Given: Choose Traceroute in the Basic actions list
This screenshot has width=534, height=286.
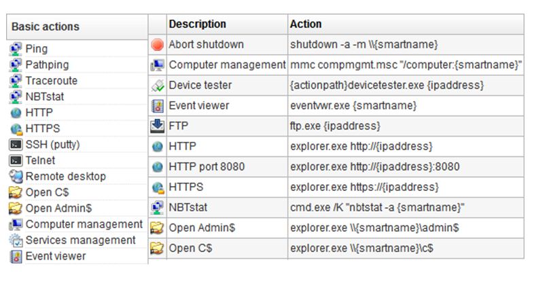Looking at the screenshot, I should click(x=51, y=81).
